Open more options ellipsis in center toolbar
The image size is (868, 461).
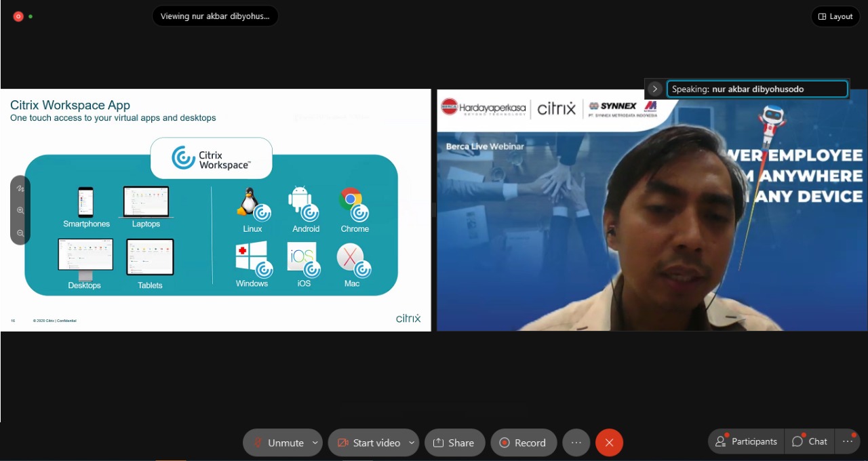click(576, 443)
